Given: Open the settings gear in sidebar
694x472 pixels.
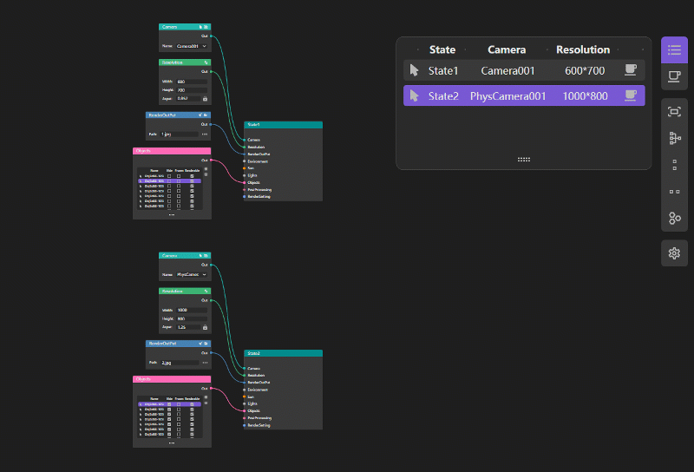Looking at the screenshot, I should (x=674, y=253).
